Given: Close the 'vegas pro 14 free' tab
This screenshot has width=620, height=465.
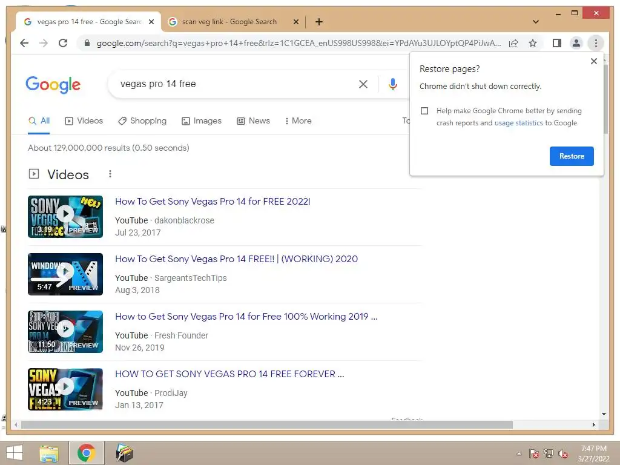Looking at the screenshot, I should (x=151, y=22).
